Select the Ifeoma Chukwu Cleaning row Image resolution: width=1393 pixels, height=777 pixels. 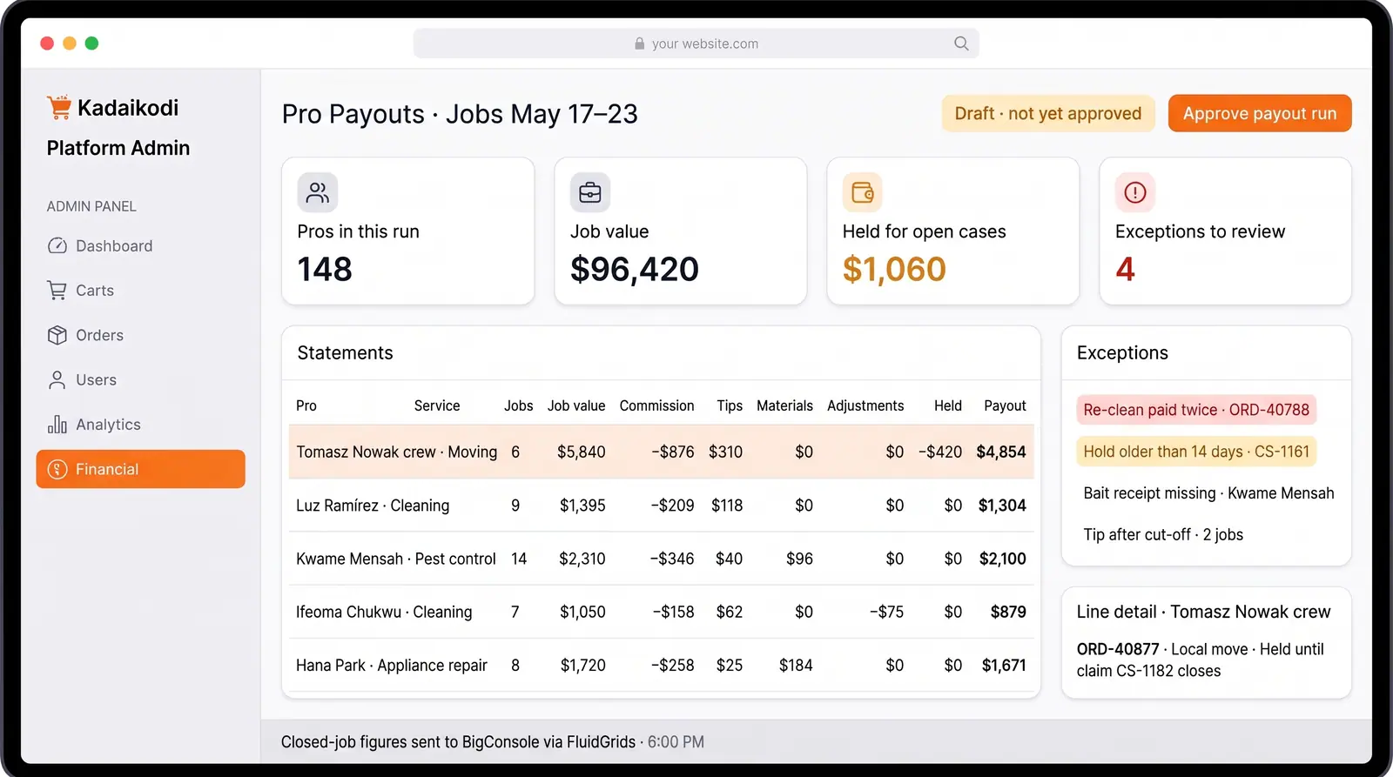point(662,612)
